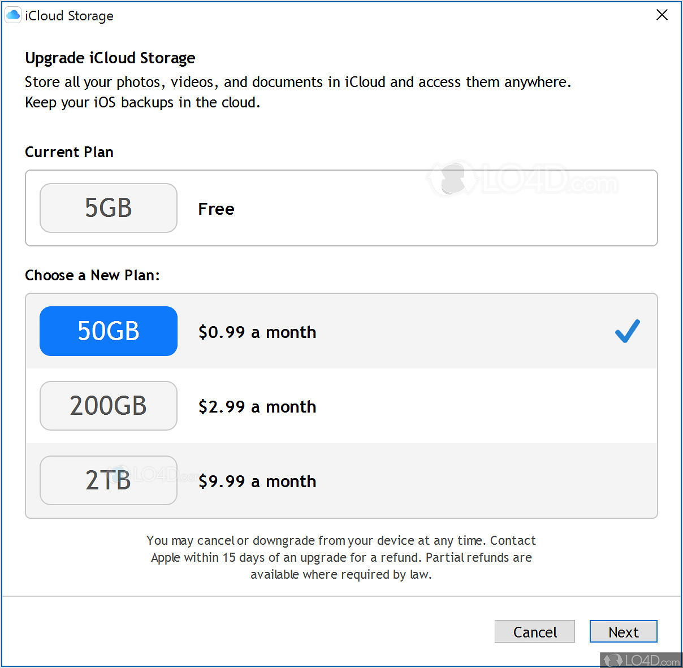Click the Upgrade iCloud Storage heading
Viewport: 683px width, 668px height.
110,58
